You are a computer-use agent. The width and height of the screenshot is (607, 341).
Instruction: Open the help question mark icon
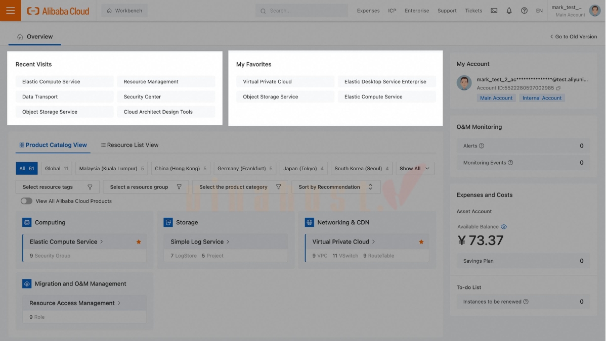pyautogui.click(x=524, y=11)
